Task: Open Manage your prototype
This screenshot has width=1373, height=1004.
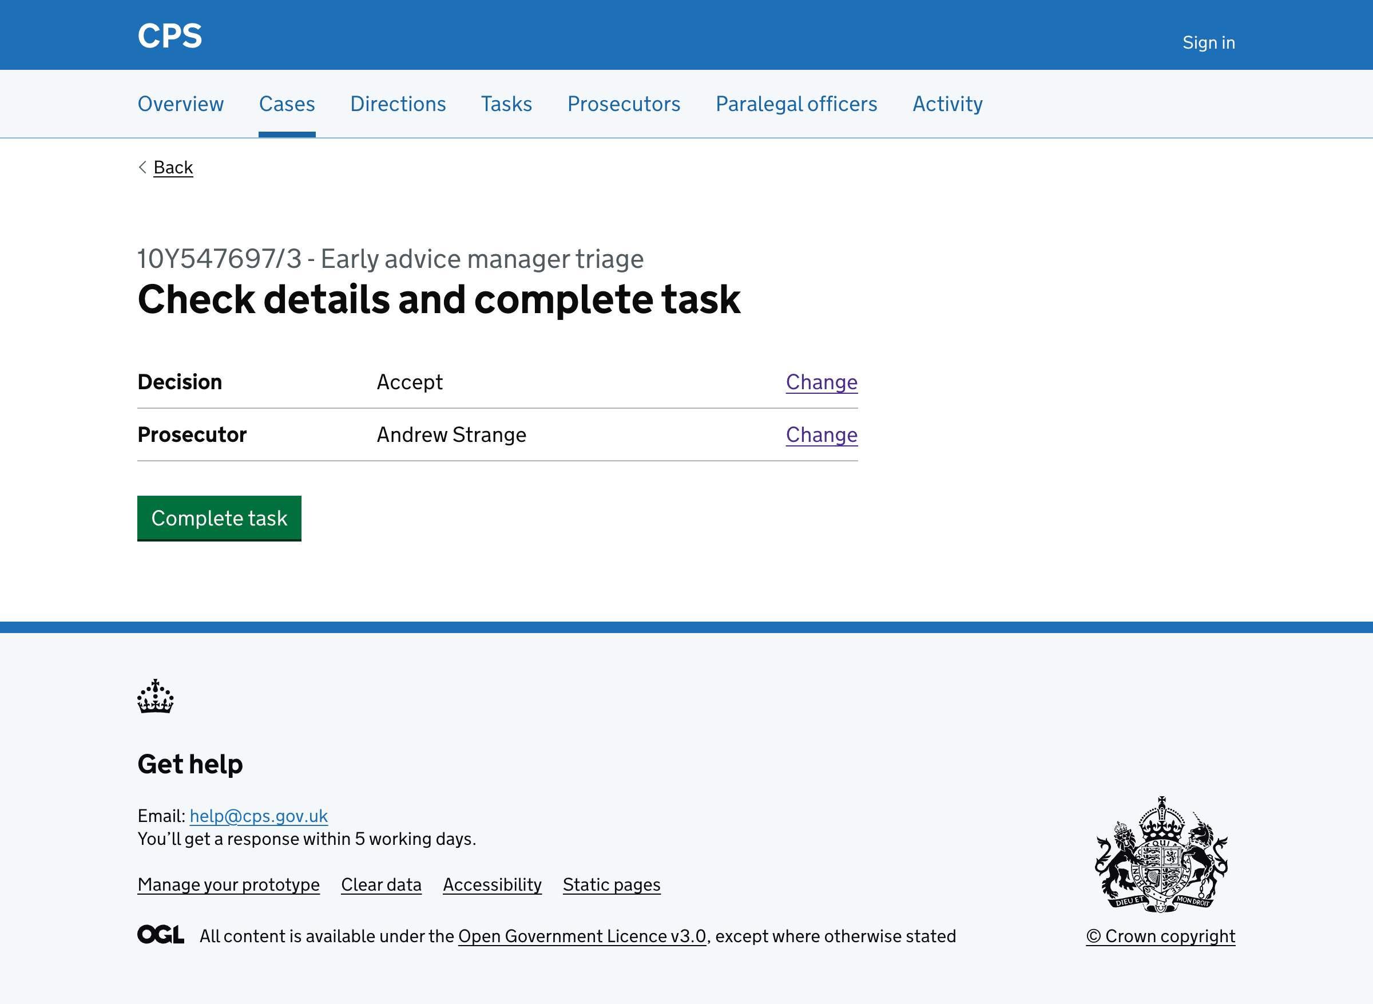Action: tap(229, 885)
